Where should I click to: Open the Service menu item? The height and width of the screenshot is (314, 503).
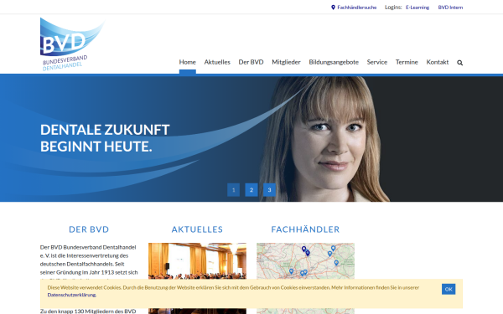tap(377, 62)
